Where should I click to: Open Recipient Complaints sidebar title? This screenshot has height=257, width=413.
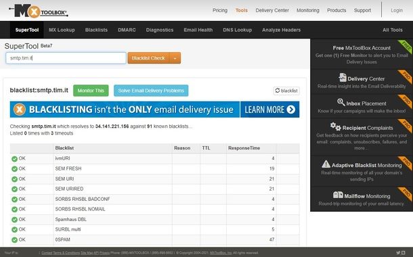click(368, 128)
